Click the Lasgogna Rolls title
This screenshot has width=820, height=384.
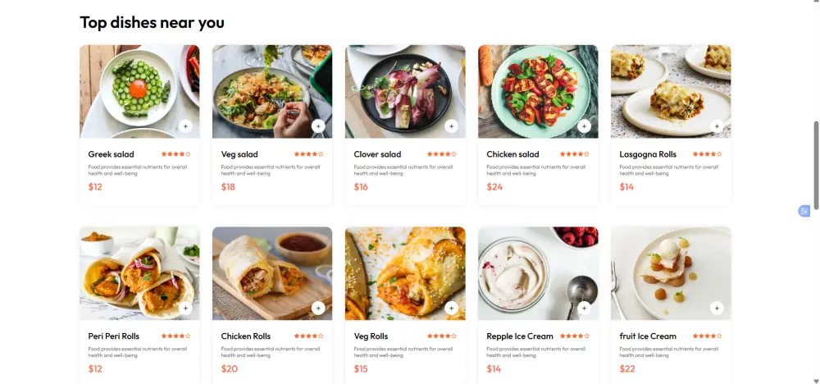pyautogui.click(x=648, y=154)
